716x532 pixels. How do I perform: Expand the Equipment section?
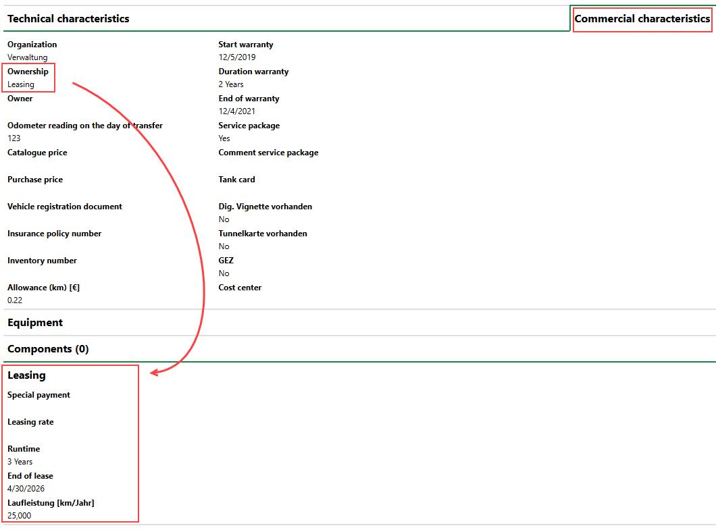[35, 323]
